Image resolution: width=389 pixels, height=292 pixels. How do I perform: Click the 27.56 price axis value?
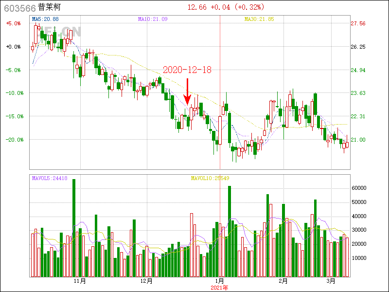(x=358, y=23)
